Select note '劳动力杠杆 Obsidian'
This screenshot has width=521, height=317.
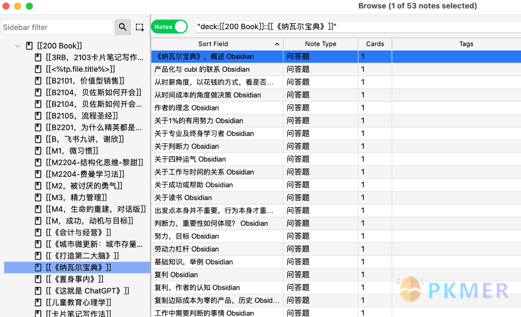(217, 249)
